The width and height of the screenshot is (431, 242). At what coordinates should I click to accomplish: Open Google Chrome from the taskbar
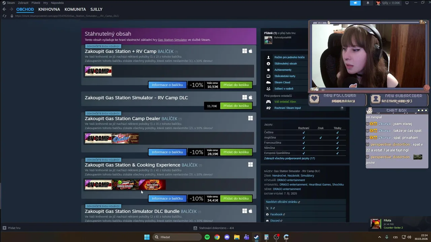coord(217,237)
